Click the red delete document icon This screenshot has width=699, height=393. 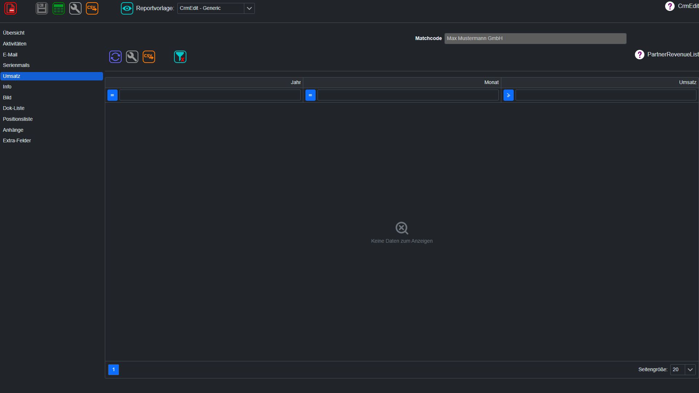pyautogui.click(x=11, y=8)
